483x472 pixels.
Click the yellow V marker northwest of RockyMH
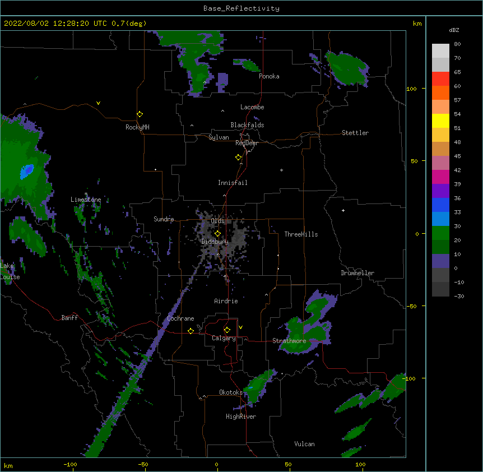point(98,103)
